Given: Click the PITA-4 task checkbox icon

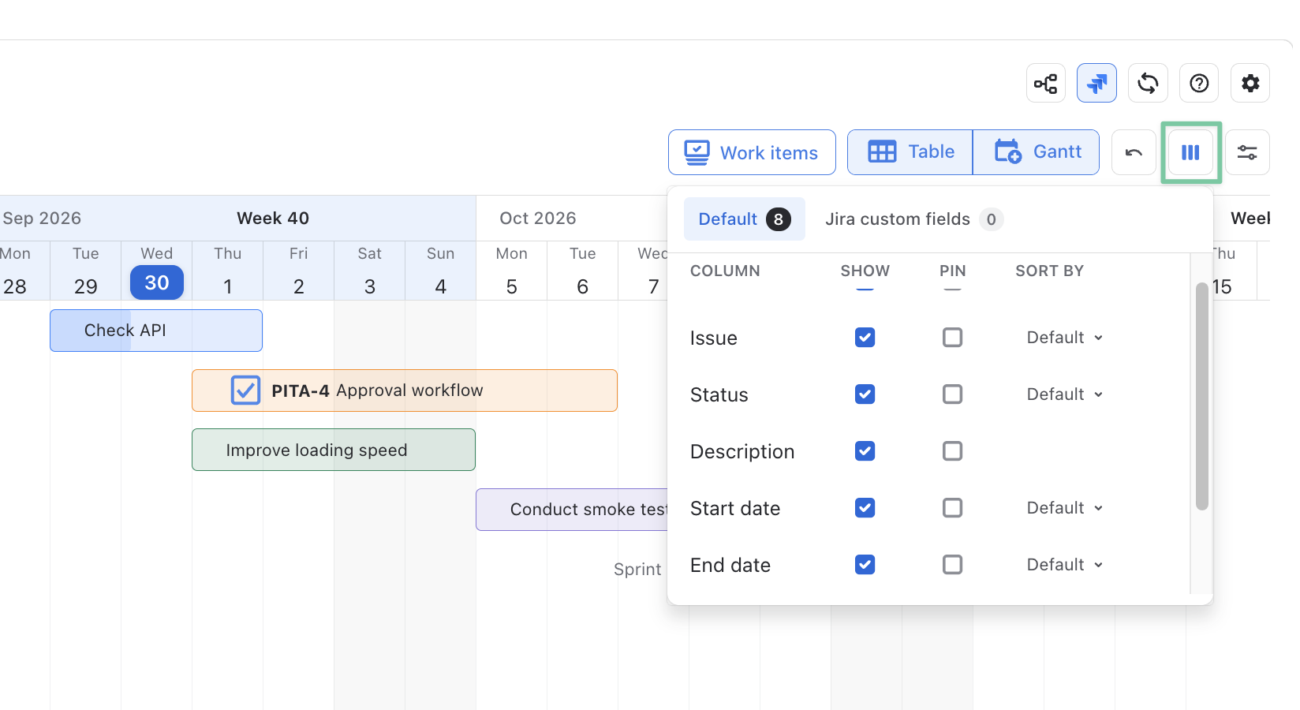Looking at the screenshot, I should 245,390.
